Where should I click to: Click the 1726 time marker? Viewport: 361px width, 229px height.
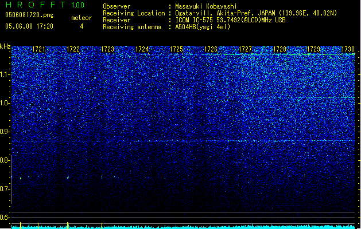(x=211, y=49)
